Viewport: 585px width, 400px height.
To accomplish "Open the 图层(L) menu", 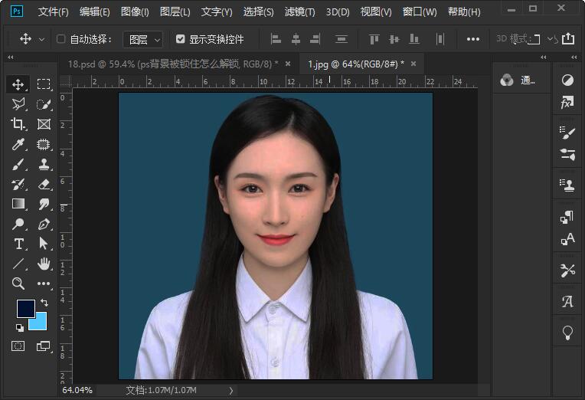I will click(x=175, y=12).
